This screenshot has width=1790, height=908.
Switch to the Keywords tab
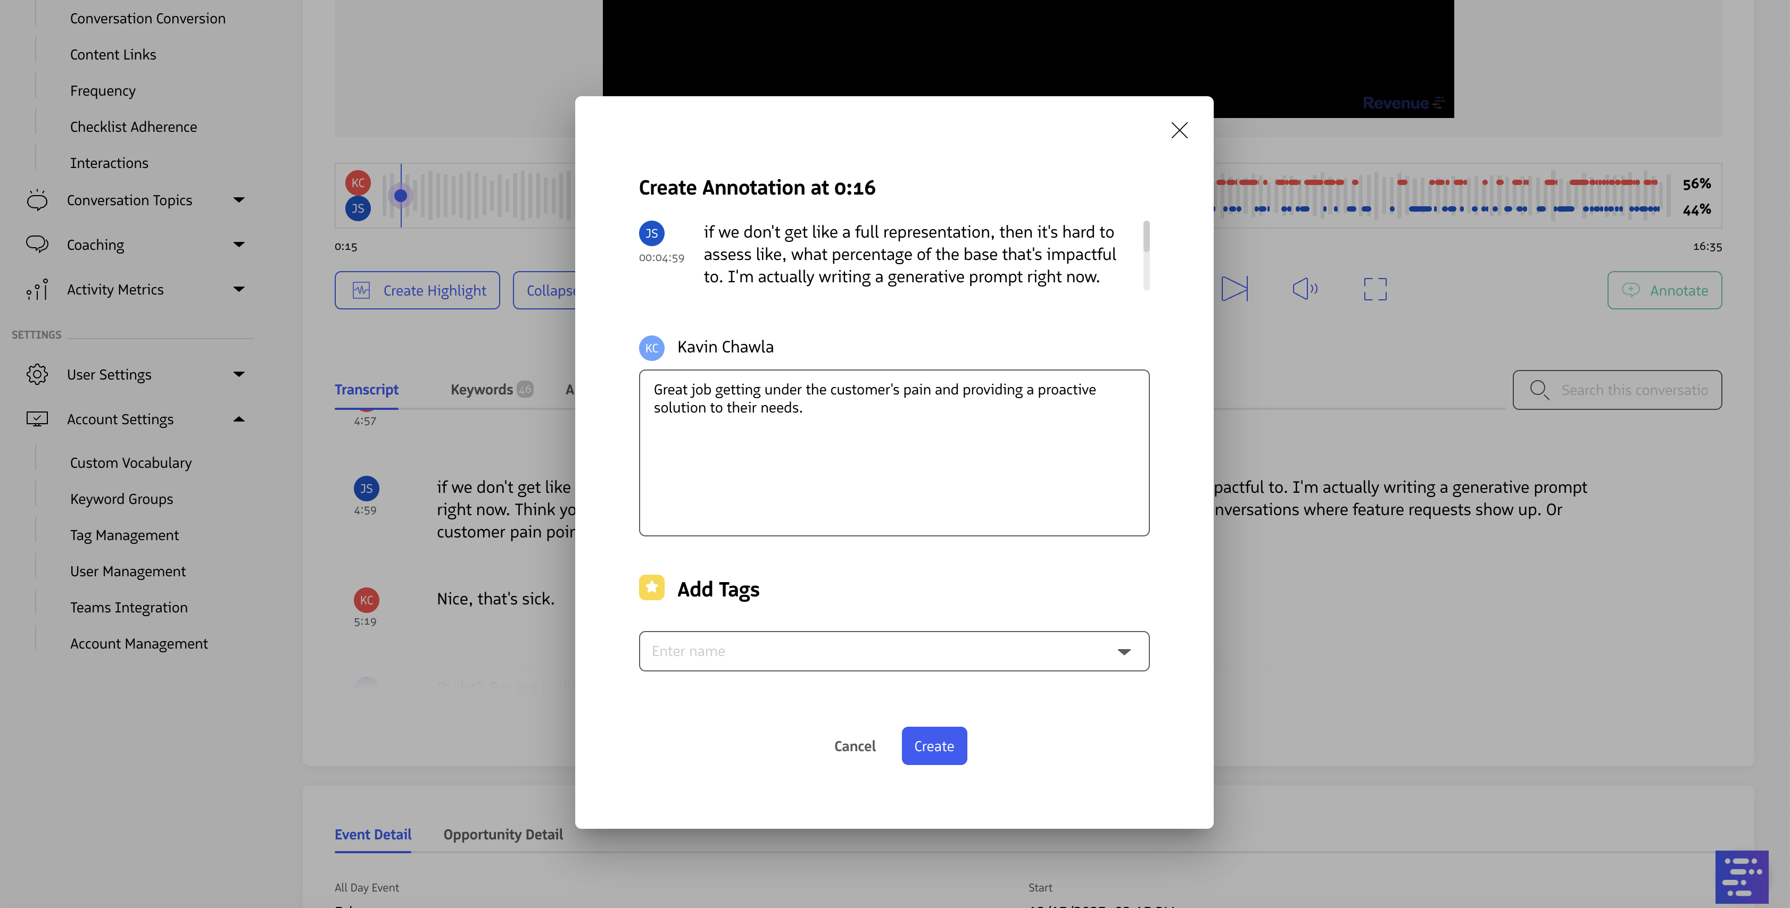pyautogui.click(x=482, y=390)
